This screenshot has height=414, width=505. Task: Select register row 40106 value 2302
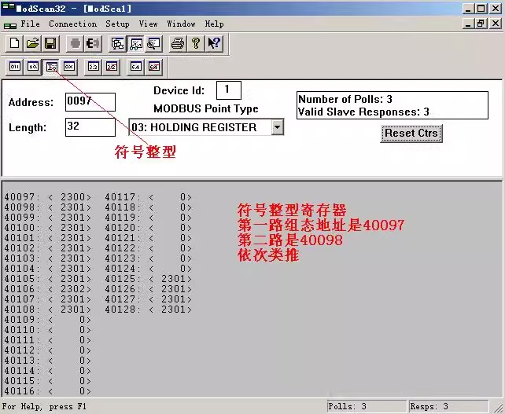pos(48,289)
